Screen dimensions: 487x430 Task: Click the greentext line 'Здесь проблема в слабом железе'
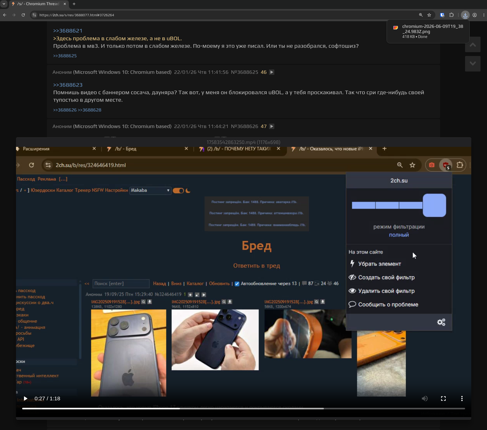coord(117,38)
